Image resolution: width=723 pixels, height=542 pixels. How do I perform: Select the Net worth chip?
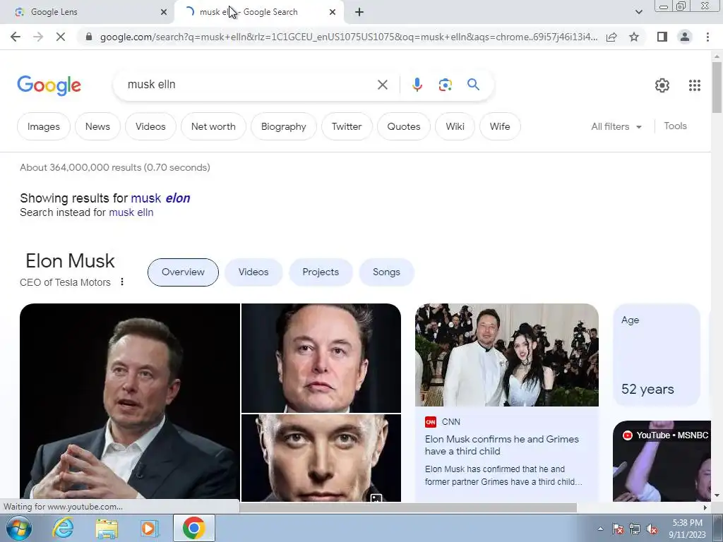tap(213, 126)
